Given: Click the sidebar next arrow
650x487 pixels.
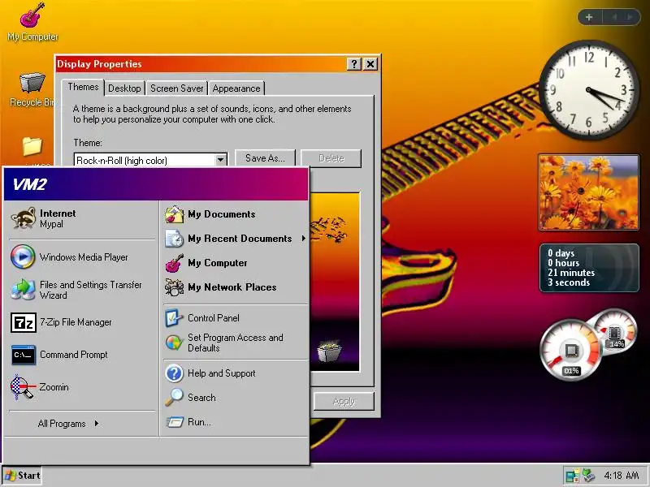Looking at the screenshot, I should pyautogui.click(x=630, y=17).
